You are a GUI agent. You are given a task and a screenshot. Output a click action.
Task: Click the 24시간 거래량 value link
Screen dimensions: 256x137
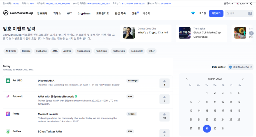click(99, 3)
